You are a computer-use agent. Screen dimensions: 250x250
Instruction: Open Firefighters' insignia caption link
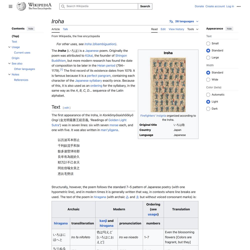pyautogui.click(x=153, y=115)
